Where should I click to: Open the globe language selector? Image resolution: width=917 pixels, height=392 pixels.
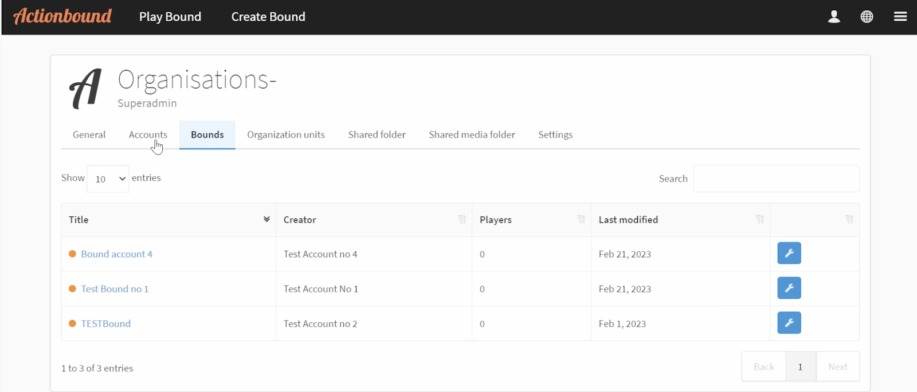[867, 17]
